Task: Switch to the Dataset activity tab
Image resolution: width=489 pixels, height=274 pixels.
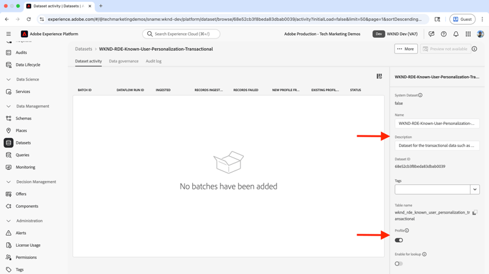Action: pyautogui.click(x=88, y=61)
